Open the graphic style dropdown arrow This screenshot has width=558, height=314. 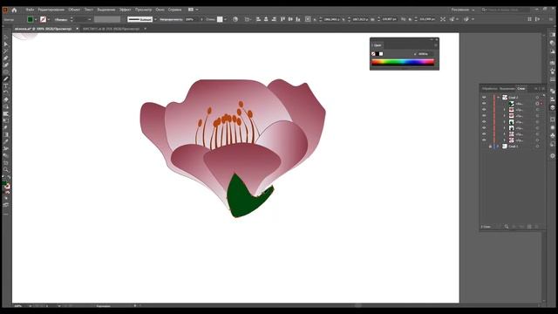point(226,19)
